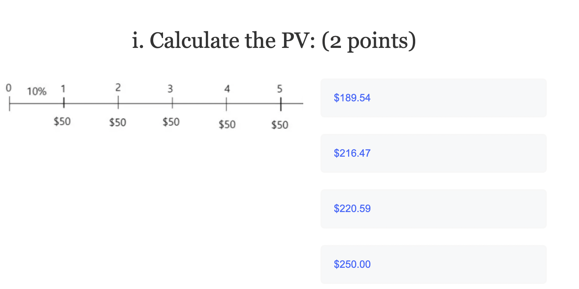Pick the $250.00 answer choice

pyautogui.click(x=433, y=264)
